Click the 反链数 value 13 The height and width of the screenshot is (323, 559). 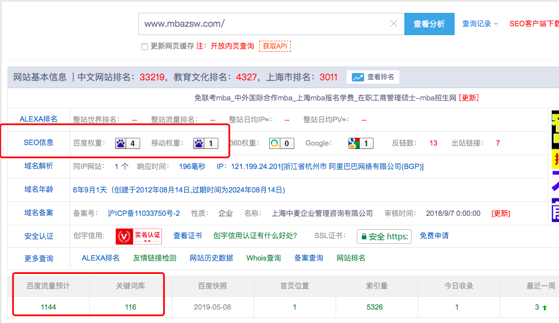coord(433,143)
